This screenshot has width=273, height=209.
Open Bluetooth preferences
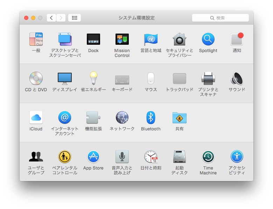151,117
